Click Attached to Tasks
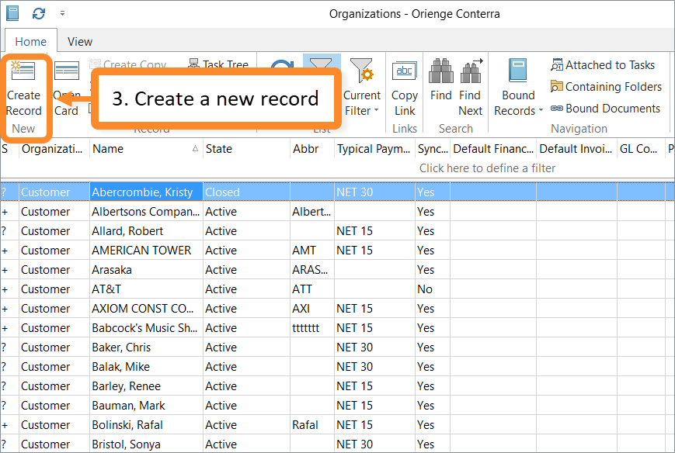Screen dimensions: 675x453 (603, 65)
